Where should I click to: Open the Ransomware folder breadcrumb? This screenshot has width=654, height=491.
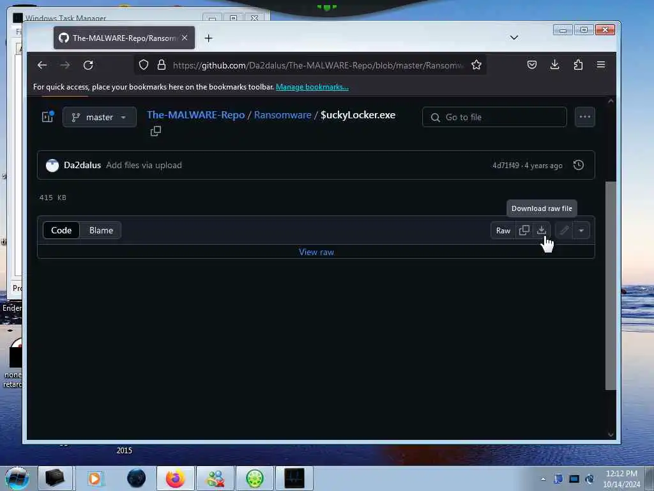(x=282, y=115)
